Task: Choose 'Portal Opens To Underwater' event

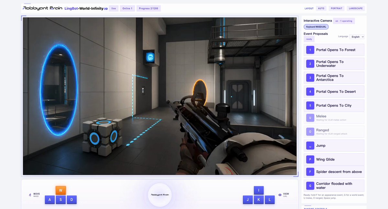Action: pyautogui.click(x=334, y=64)
